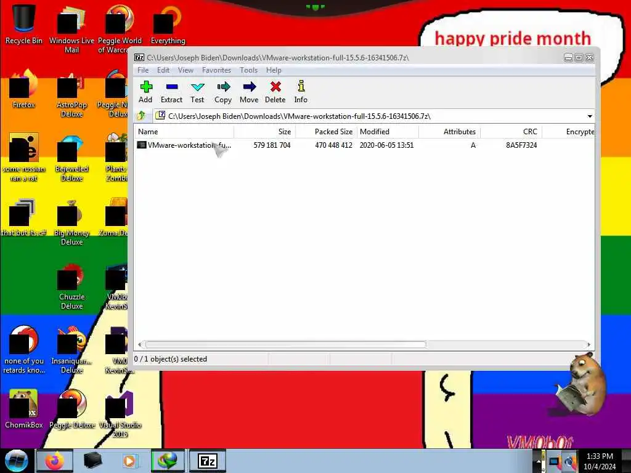The image size is (631, 473).
Task: Sort by Size column header
Action: tap(265, 132)
